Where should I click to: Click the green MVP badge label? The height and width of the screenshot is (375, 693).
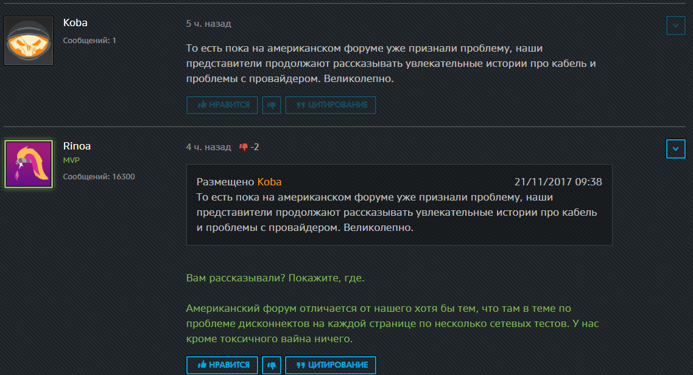[72, 160]
